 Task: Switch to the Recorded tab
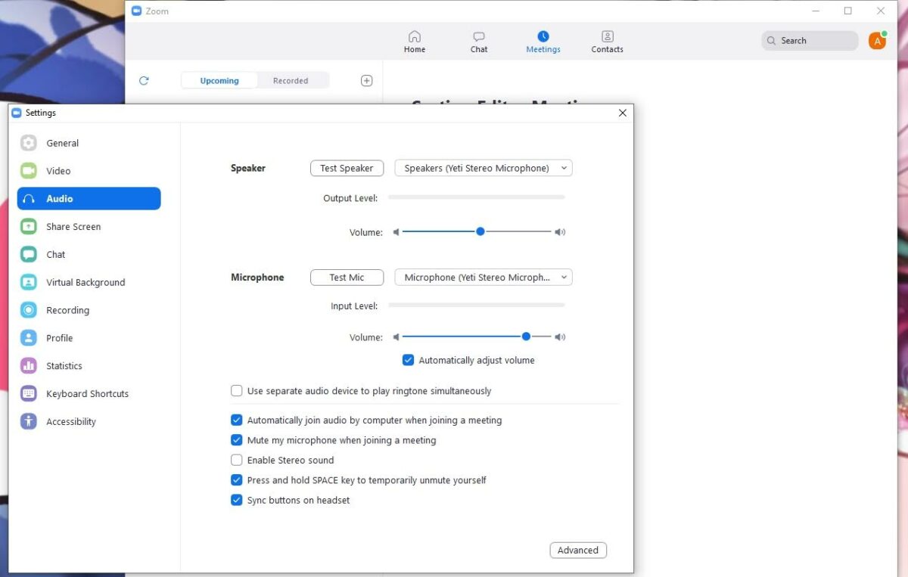pos(291,80)
